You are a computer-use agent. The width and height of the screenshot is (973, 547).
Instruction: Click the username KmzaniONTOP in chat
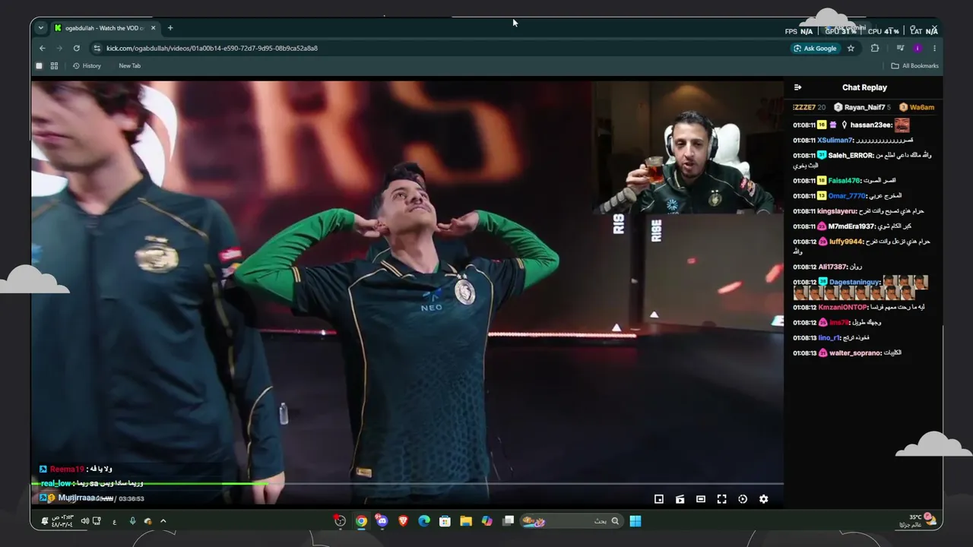tap(843, 307)
